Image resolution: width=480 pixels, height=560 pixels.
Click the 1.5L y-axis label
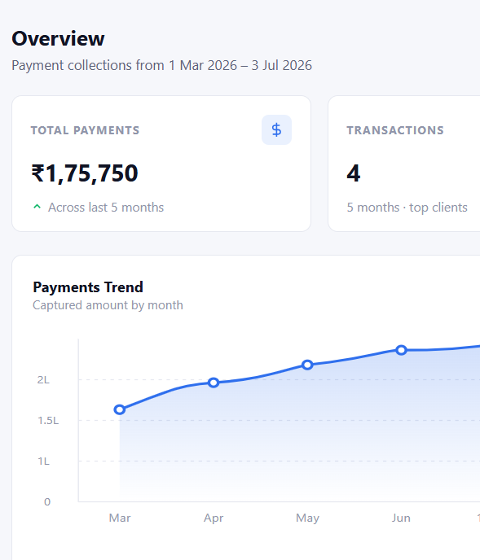(x=48, y=420)
